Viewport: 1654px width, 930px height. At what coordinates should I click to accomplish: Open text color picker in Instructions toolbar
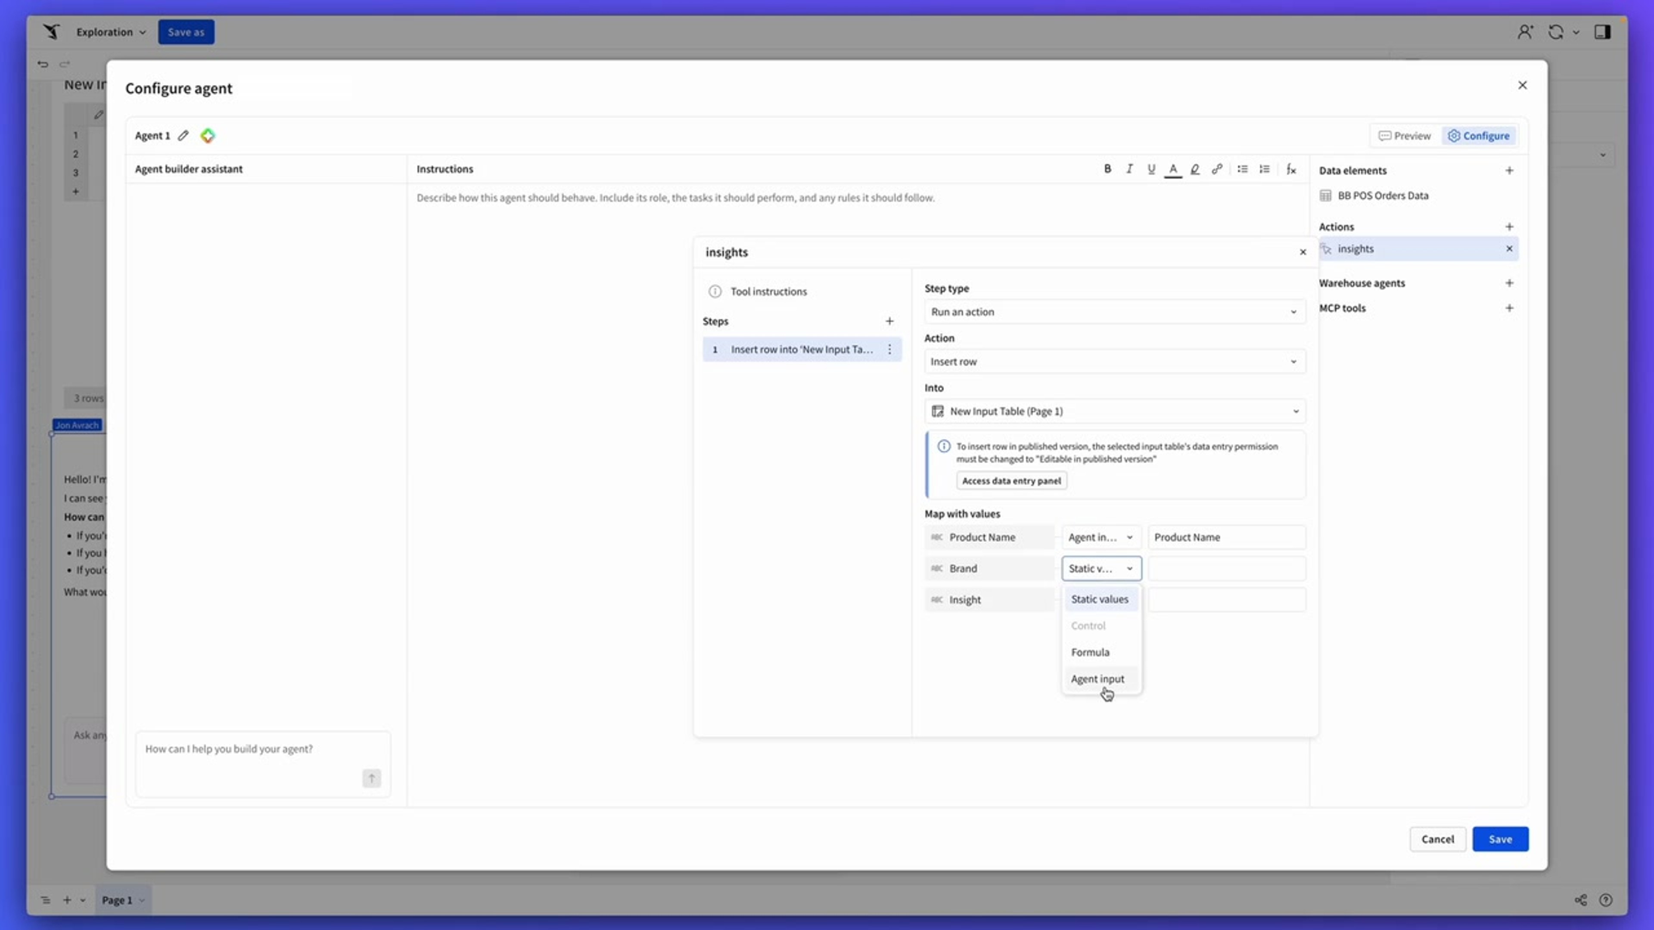pos(1173,170)
